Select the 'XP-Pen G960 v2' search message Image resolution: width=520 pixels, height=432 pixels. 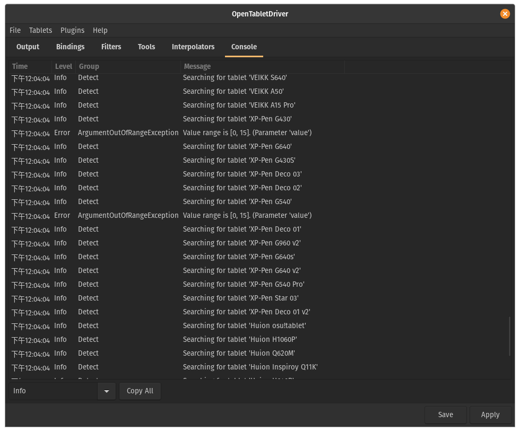click(x=242, y=243)
